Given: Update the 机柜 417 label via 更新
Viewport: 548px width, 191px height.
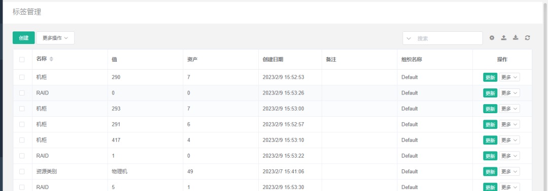Looking at the screenshot, I should [x=490, y=140].
